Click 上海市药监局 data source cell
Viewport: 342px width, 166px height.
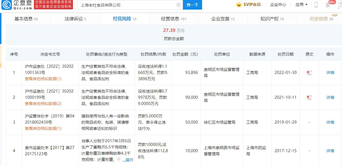[x=256, y=151]
